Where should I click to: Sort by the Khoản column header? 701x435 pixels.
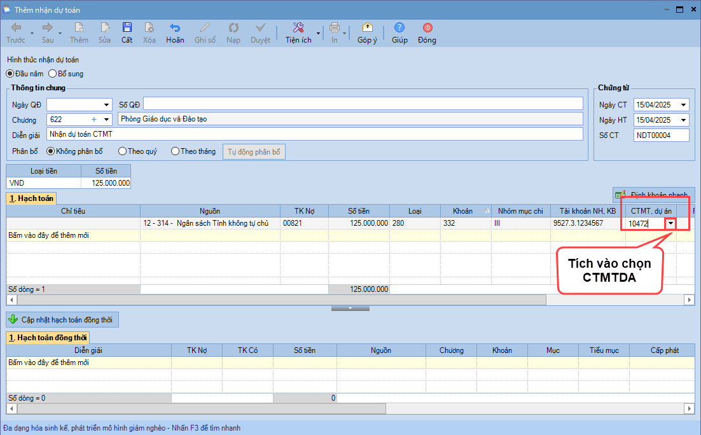click(x=466, y=211)
